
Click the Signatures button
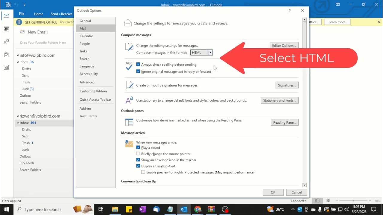287,85
